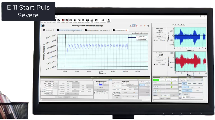Click the Print preview toolbar icon
This screenshot has width=215, height=120.
96,20
